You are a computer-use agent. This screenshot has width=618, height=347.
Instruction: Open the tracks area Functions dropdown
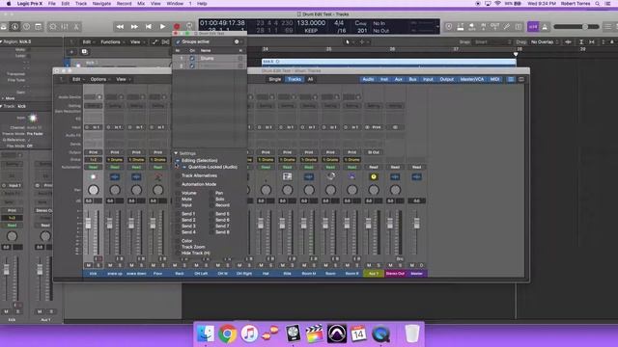point(112,41)
